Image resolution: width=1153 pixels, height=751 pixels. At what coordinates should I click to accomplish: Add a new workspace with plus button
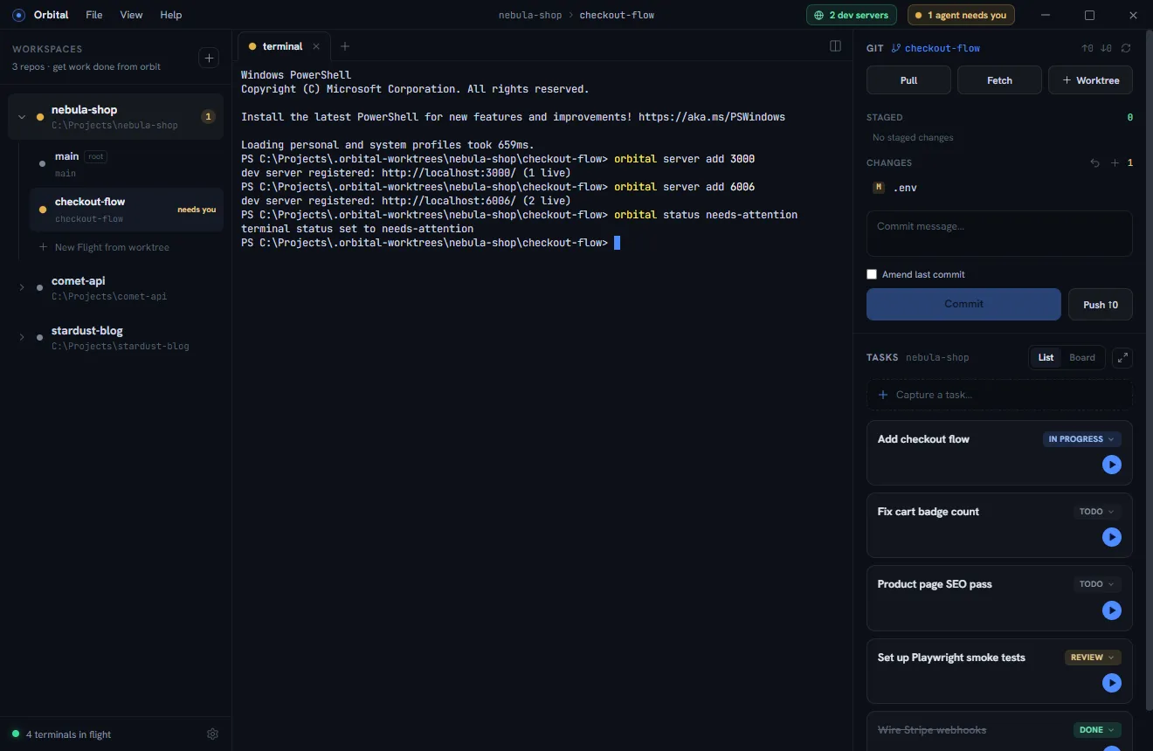click(209, 58)
